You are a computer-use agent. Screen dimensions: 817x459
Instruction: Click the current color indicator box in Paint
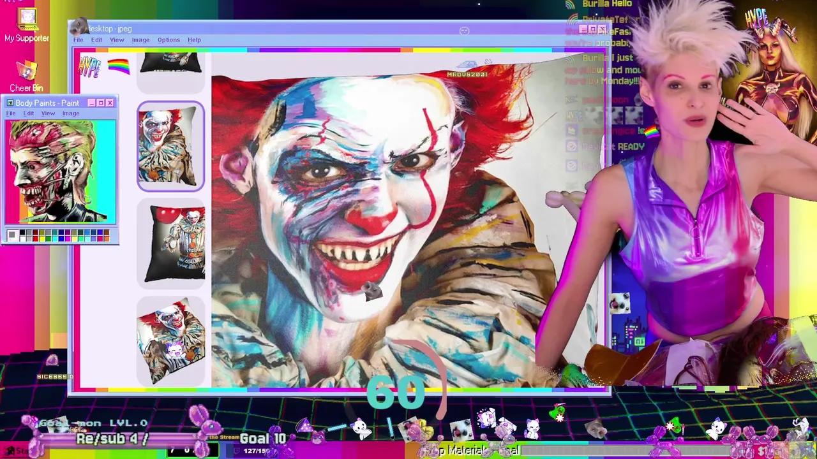[x=13, y=236]
